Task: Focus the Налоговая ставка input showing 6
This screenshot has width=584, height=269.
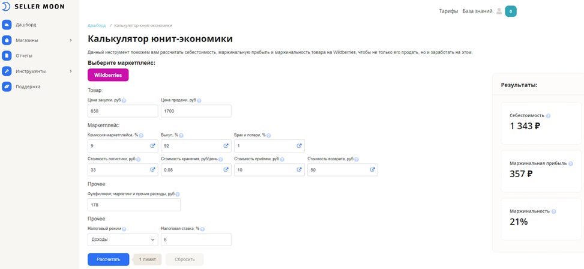Action: click(196, 240)
